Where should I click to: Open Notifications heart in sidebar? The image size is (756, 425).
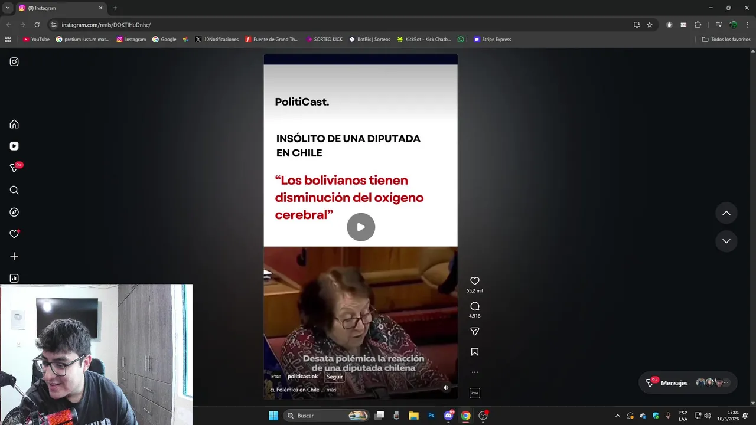tap(14, 234)
